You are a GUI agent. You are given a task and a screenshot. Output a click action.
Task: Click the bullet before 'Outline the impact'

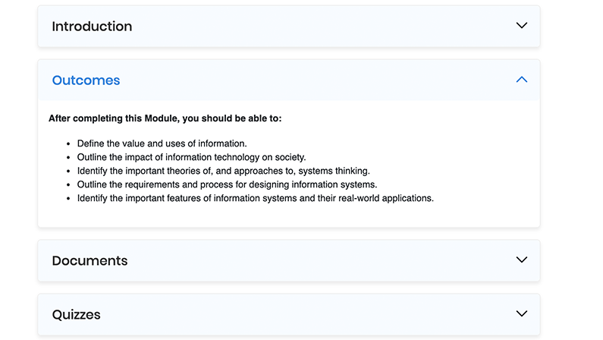(x=68, y=158)
